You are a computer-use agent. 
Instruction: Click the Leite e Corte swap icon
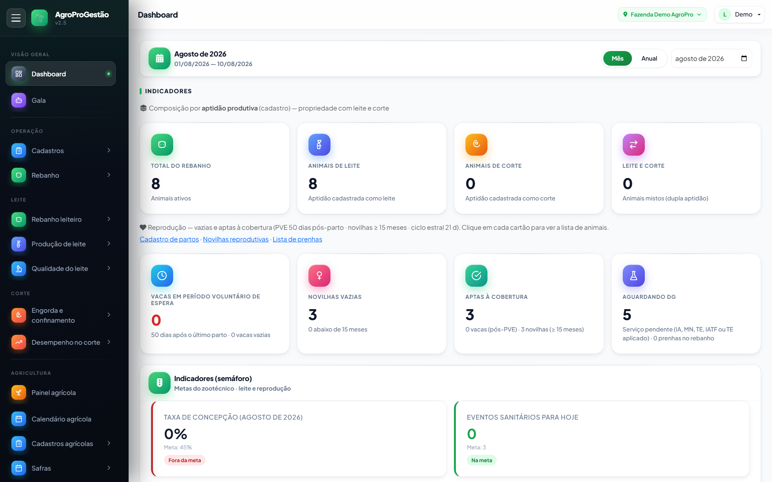[x=633, y=145]
